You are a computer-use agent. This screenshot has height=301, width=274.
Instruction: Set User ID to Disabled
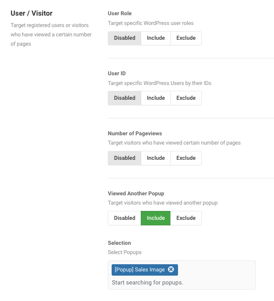[x=124, y=98]
